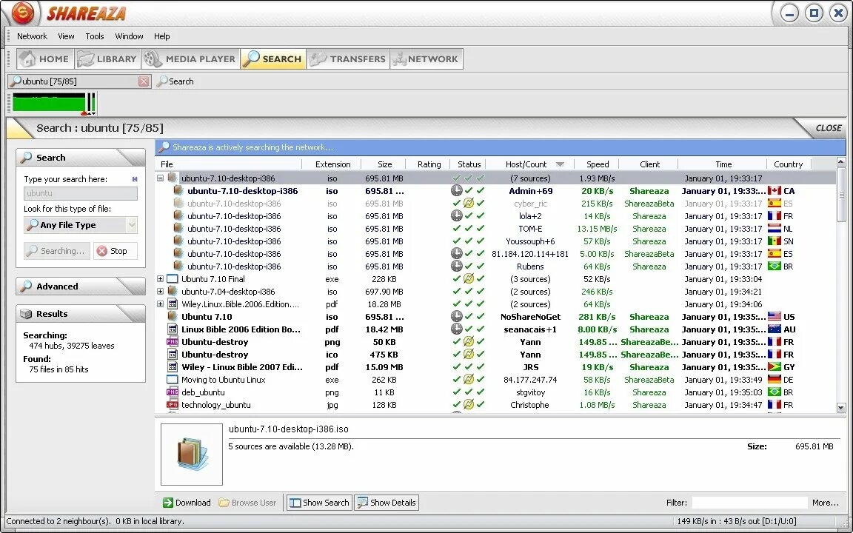
Task: Click the Filter input field
Action: point(749,503)
